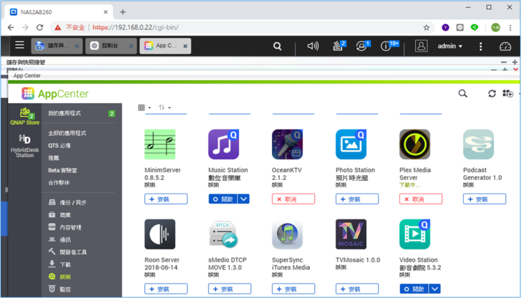Select QNAP Store in left sidebar

pyautogui.click(x=24, y=116)
